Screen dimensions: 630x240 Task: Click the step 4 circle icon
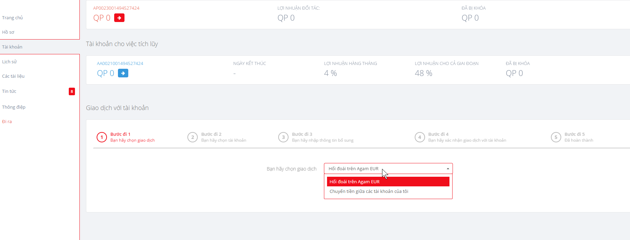coord(420,137)
